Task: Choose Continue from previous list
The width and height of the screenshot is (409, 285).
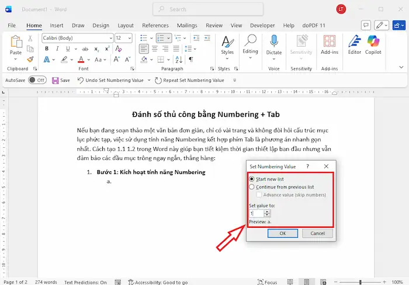Action: [252, 187]
